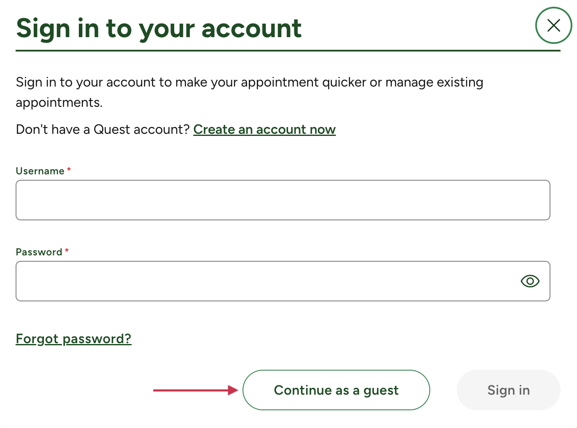The width and height of the screenshot is (577, 428).
Task: Proceed without an account as guest
Action: (x=336, y=390)
